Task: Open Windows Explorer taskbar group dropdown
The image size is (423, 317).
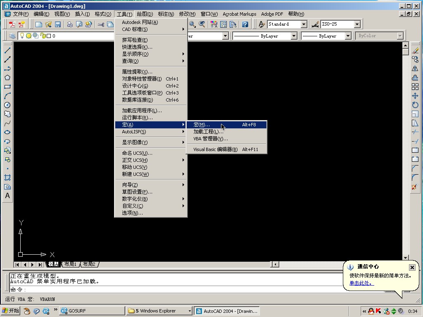Action: 190,311
